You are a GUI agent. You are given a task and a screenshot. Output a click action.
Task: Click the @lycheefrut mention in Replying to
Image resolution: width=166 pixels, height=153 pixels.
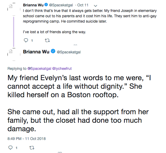point(62,69)
